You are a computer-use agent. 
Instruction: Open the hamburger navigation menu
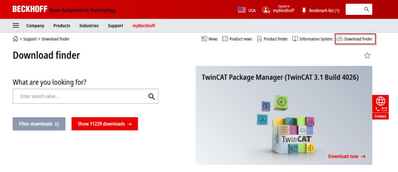[x=16, y=25]
